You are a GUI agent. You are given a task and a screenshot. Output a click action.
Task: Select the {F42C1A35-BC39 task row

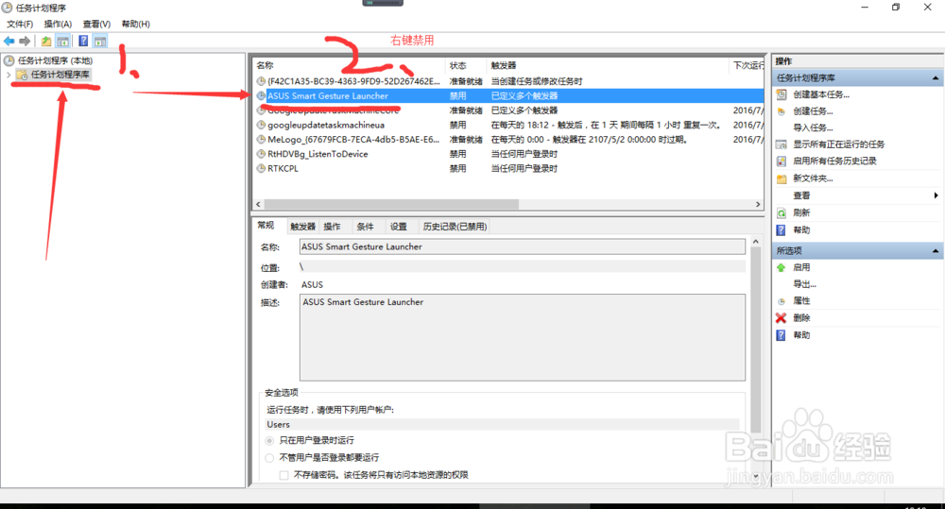click(x=508, y=81)
